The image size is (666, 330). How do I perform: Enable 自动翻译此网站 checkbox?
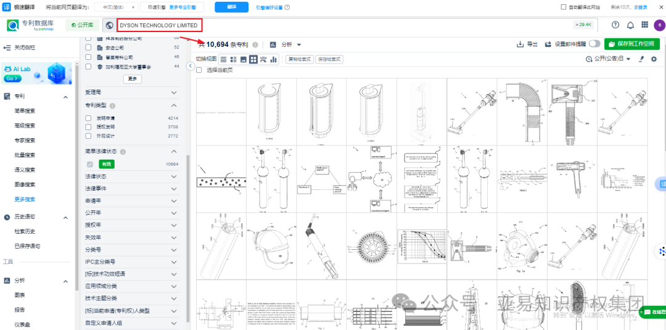(564, 7)
